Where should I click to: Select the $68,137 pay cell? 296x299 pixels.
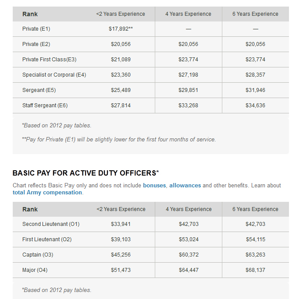coord(255,270)
